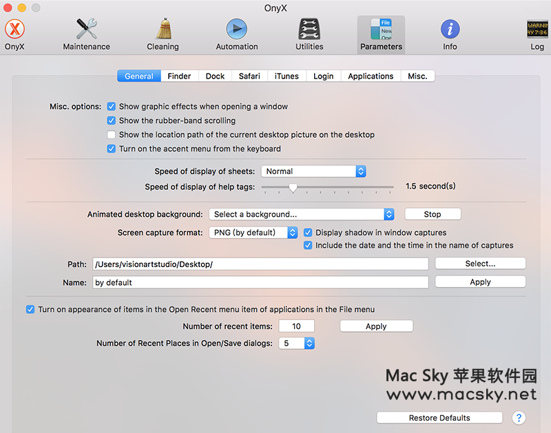This screenshot has width=551, height=433.
Task: Enable desktop picture location path checkbox
Action: (112, 134)
